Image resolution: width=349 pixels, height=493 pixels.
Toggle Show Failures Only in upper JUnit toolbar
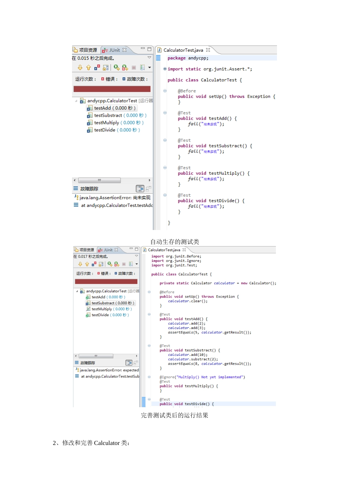click(x=97, y=67)
